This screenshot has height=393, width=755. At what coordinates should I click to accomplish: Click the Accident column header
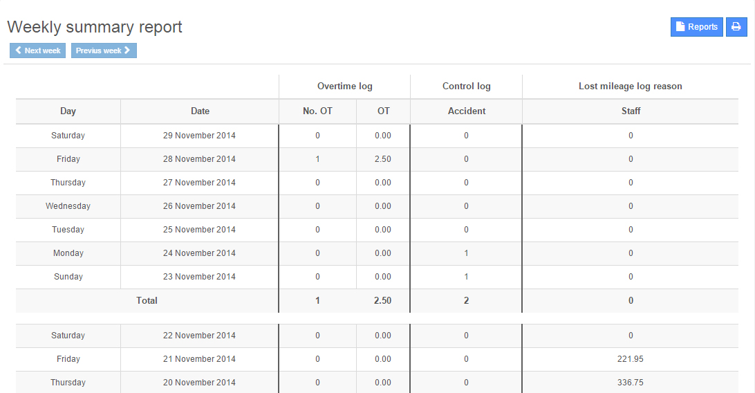pos(466,111)
